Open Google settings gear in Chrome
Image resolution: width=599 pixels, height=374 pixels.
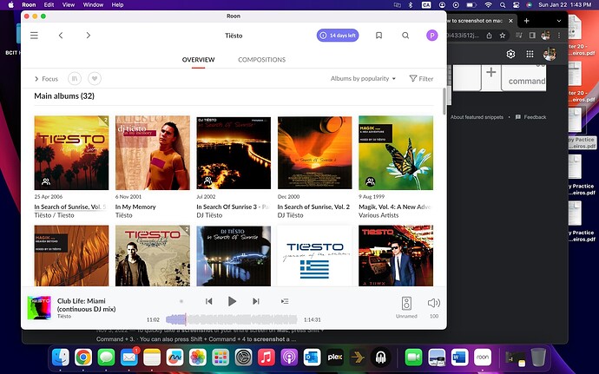(510, 55)
